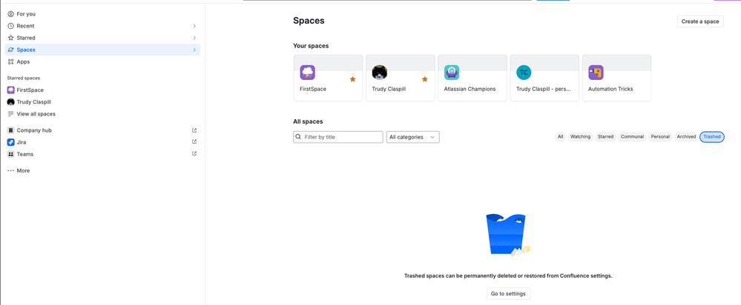Select the Trashed filter chip
The width and height of the screenshot is (741, 305).
point(711,137)
